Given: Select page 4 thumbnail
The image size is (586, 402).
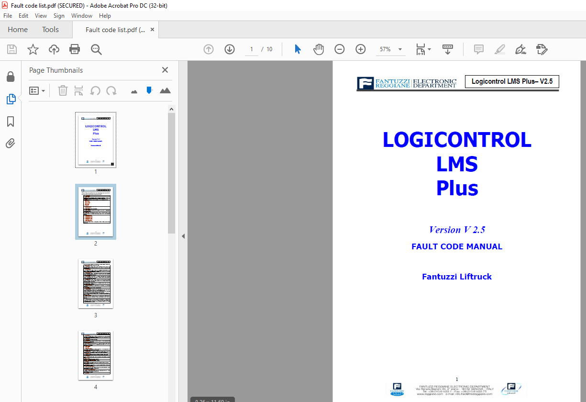Looking at the screenshot, I should pyautogui.click(x=96, y=355).
